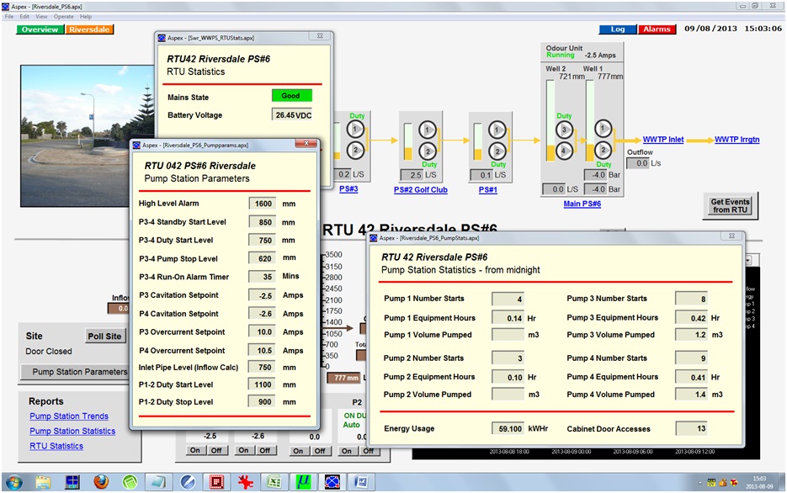Select pump 4 circle in Main PS#6 Well 2

(564, 150)
